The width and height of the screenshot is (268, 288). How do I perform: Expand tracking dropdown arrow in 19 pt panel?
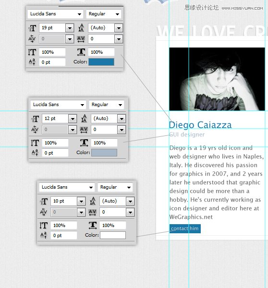pyautogui.click(x=119, y=39)
